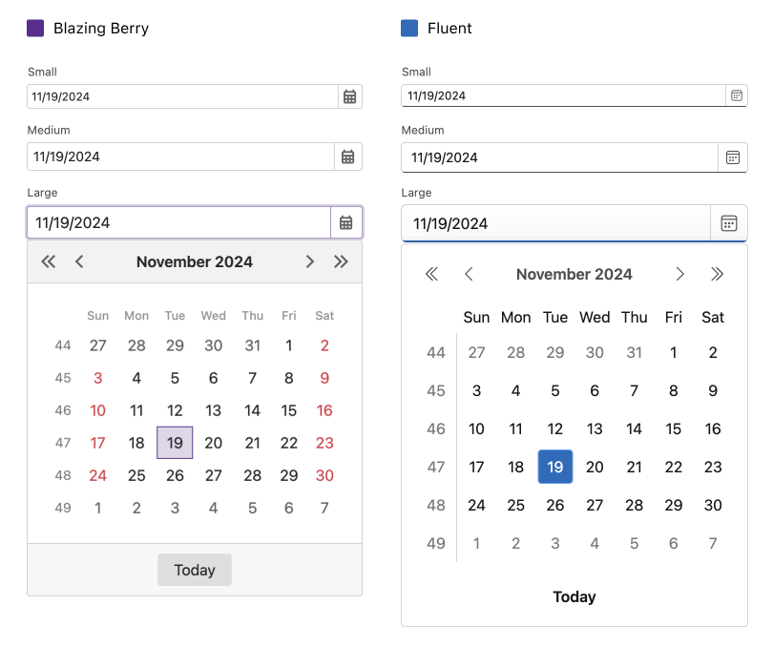
Task: Navigate to next month in Blazing Berry calendar
Action: [309, 261]
